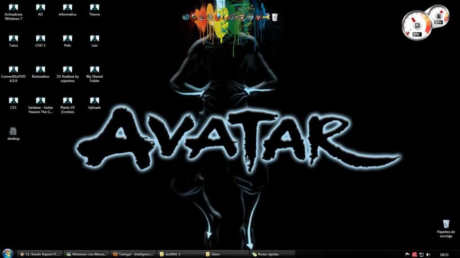Select the desktop settings file icon
Image resolution: width=460 pixels, height=258 pixels.
[x=13, y=134]
